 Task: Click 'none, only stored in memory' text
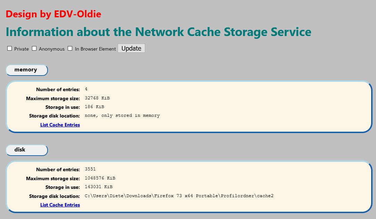(122, 115)
